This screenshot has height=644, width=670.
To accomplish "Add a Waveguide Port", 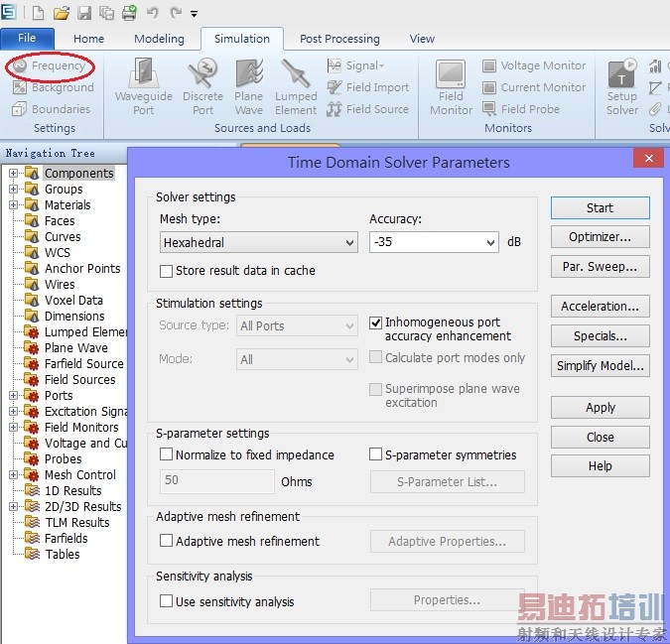I will 144,86.
